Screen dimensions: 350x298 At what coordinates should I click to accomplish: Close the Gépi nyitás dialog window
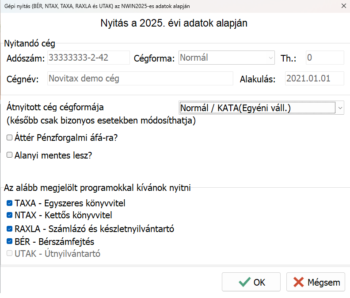344,6
